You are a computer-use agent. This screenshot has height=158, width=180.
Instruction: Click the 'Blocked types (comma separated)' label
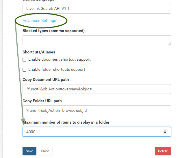coord(53,31)
